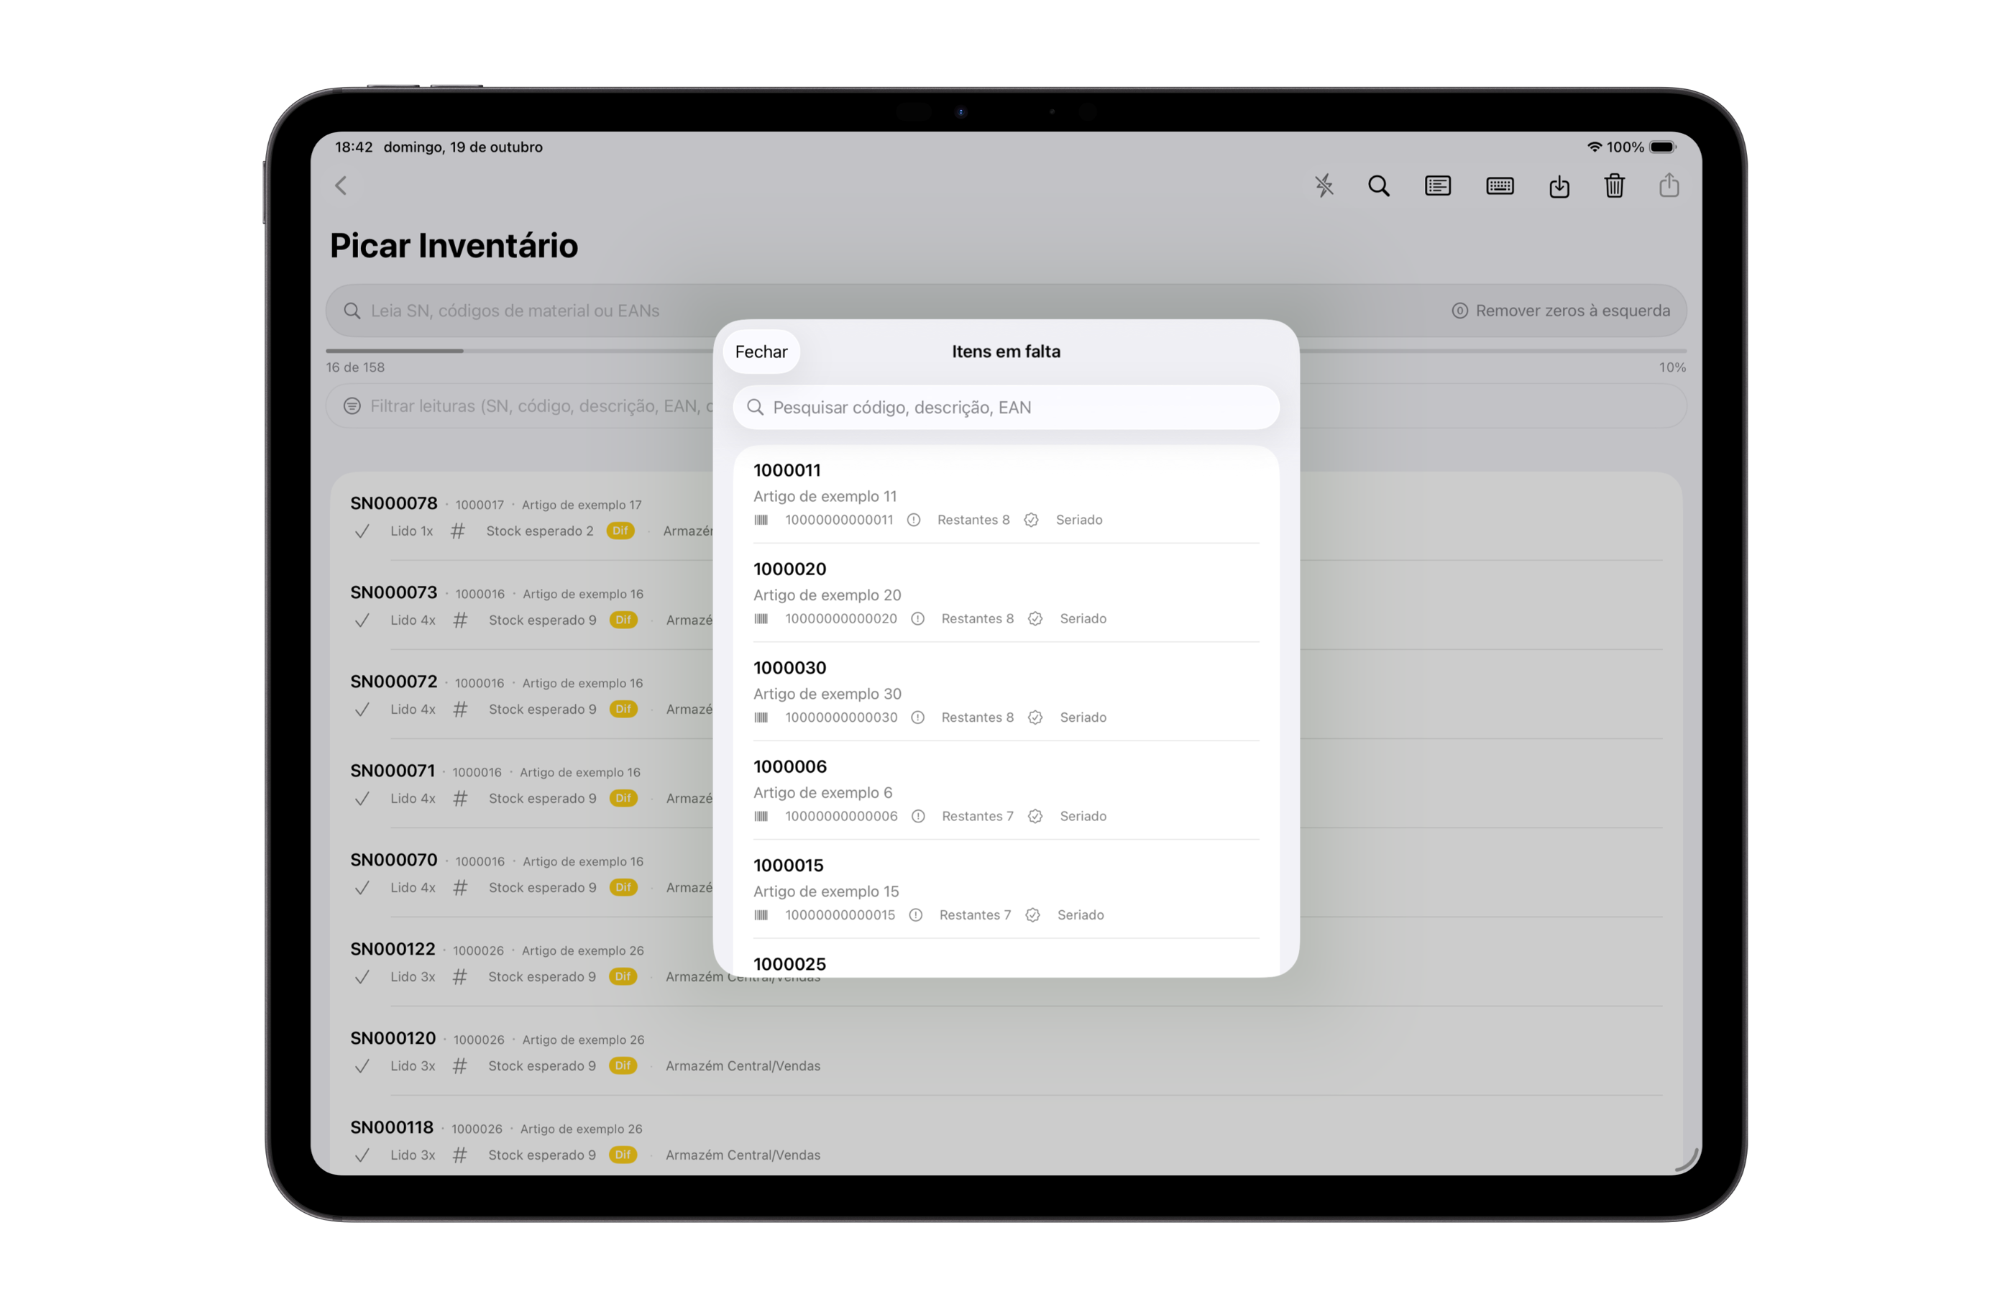2013x1307 pixels.
Task: Open the share export icon
Action: pos(1668,185)
